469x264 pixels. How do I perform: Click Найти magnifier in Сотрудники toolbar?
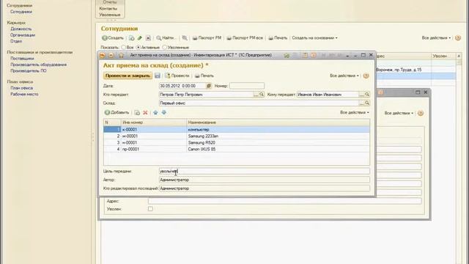pyautogui.click(x=159, y=38)
